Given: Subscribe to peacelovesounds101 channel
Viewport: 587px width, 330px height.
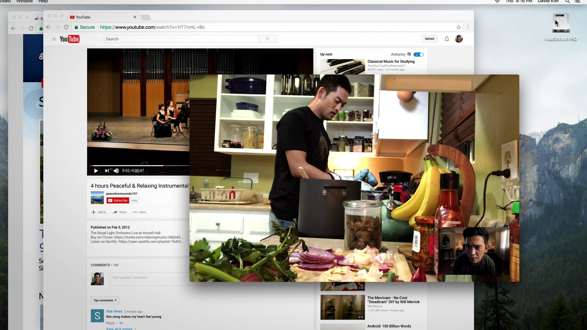Looking at the screenshot, I should pyautogui.click(x=118, y=200).
